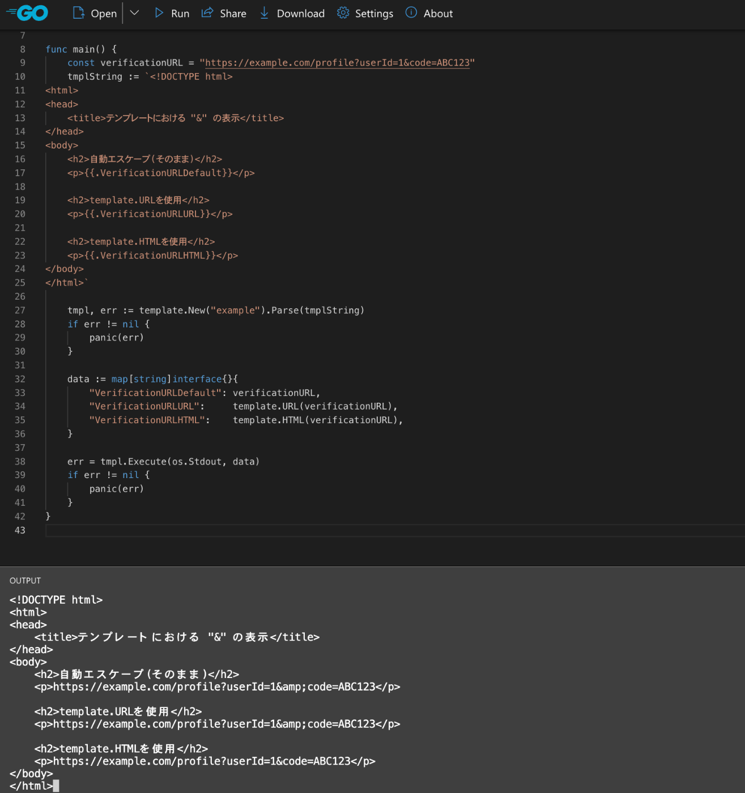Click '{{.VerificationURLURL}}' on line 20

[147, 214]
